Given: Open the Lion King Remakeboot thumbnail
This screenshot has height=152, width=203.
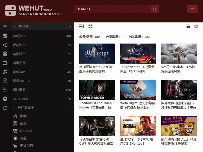Looking at the screenshot, I should point(179,126).
